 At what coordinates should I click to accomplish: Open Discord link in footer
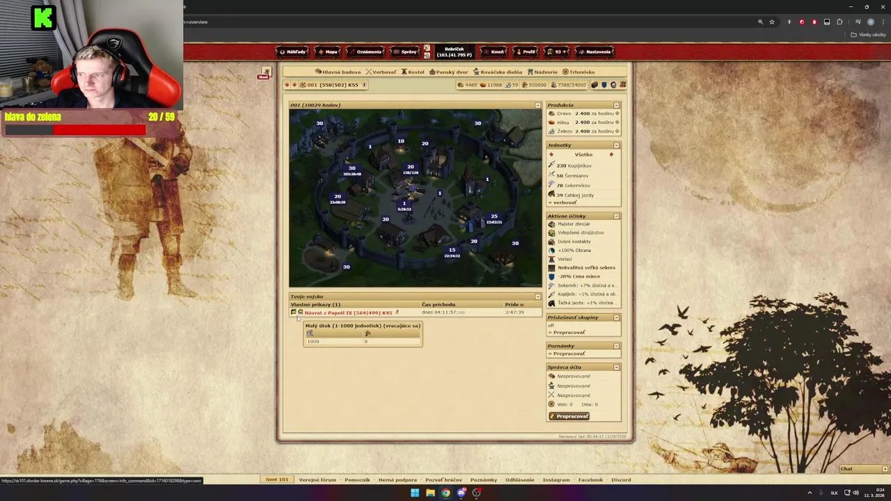click(x=621, y=479)
